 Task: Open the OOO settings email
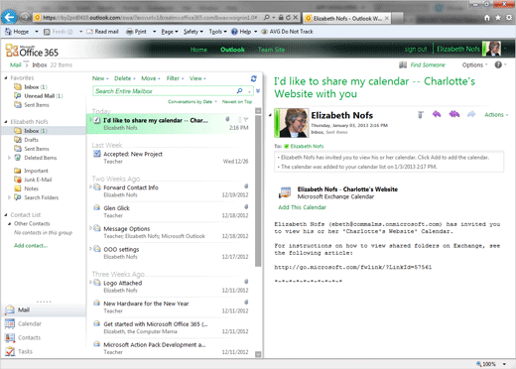(171, 253)
